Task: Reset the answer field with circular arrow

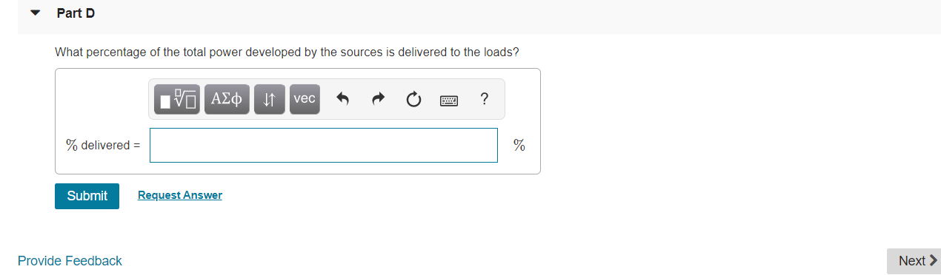Action: (413, 99)
